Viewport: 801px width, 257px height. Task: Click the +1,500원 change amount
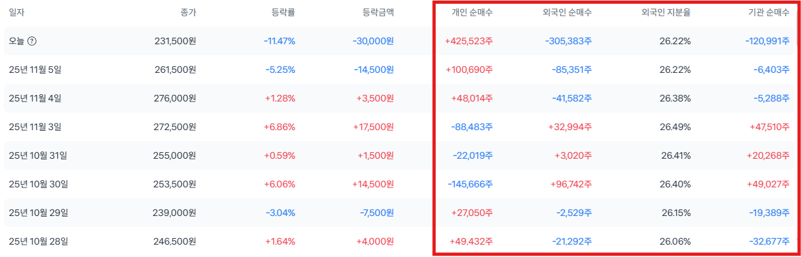pos(376,156)
